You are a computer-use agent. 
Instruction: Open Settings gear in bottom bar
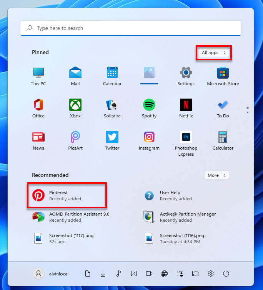click(211, 274)
